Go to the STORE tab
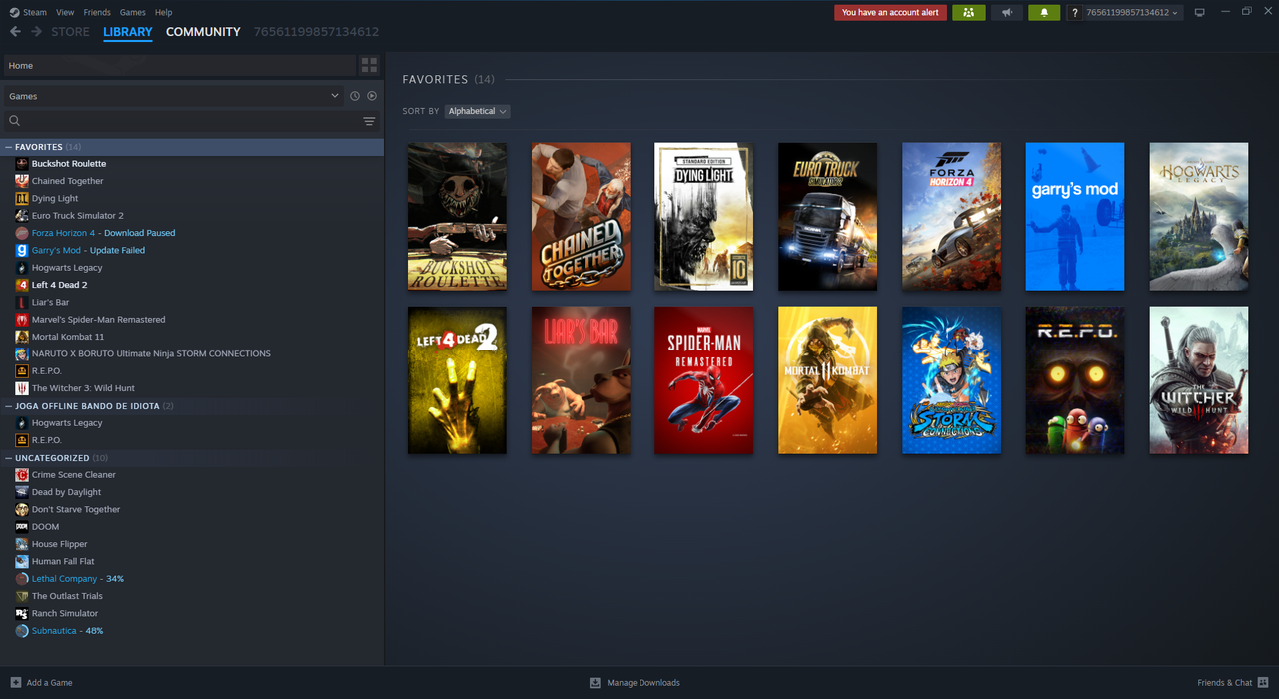This screenshot has height=699, width=1279. click(71, 32)
